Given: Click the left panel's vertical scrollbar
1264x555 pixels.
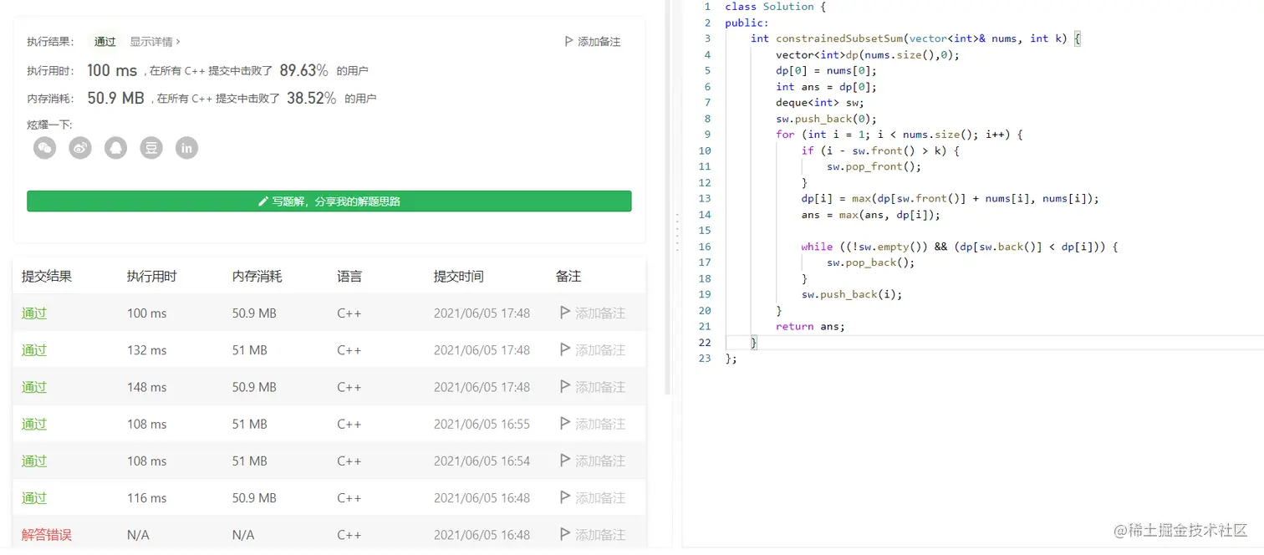Looking at the screenshot, I should point(667,197).
